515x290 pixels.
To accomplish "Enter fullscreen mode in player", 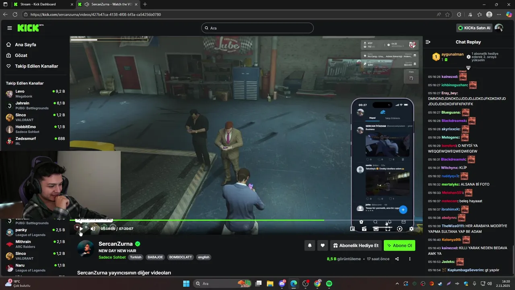I will pyautogui.click(x=388, y=229).
